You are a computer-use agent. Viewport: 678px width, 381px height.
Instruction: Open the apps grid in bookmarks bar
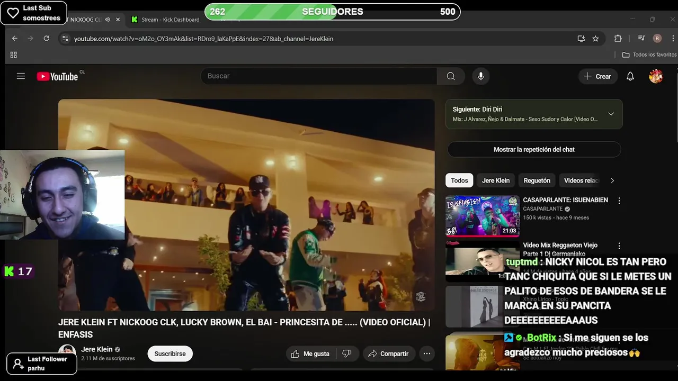click(14, 55)
